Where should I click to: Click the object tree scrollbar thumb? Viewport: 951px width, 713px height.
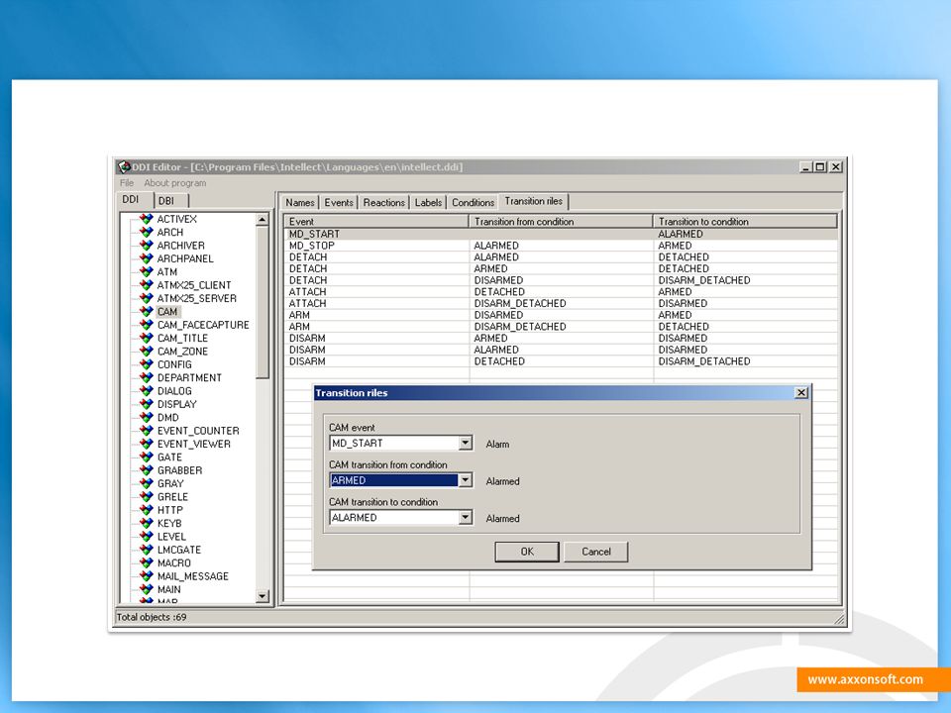pyautogui.click(x=262, y=303)
